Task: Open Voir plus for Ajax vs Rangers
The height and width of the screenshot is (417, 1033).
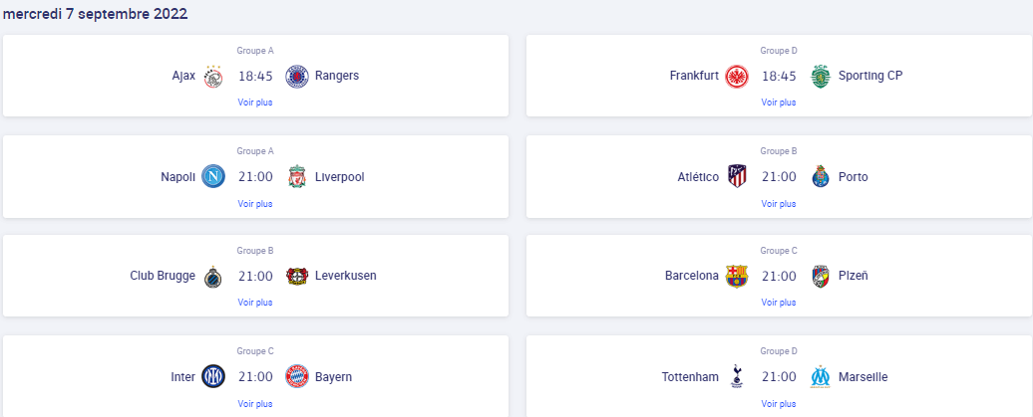Action: pos(255,103)
